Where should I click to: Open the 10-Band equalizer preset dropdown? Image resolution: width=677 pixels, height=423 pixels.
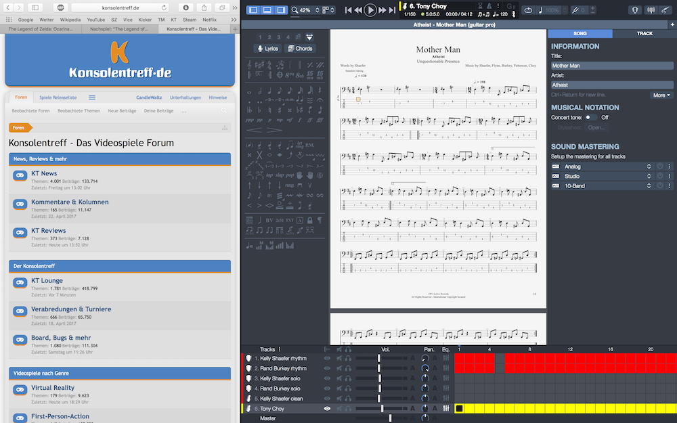tap(649, 185)
